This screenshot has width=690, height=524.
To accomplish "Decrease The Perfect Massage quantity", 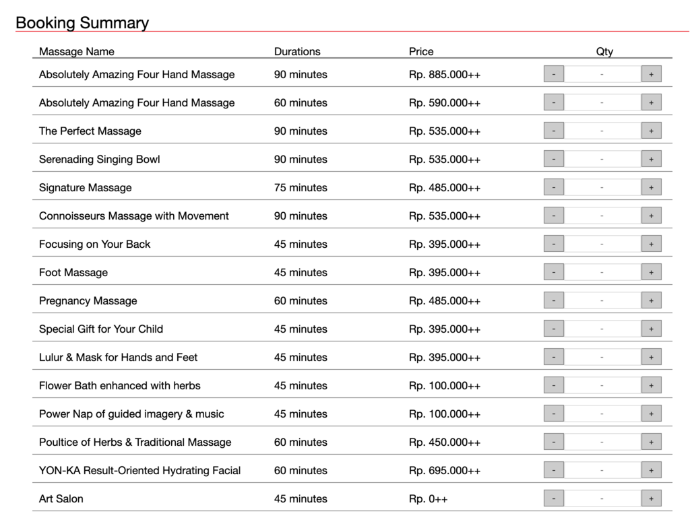I will coord(554,131).
